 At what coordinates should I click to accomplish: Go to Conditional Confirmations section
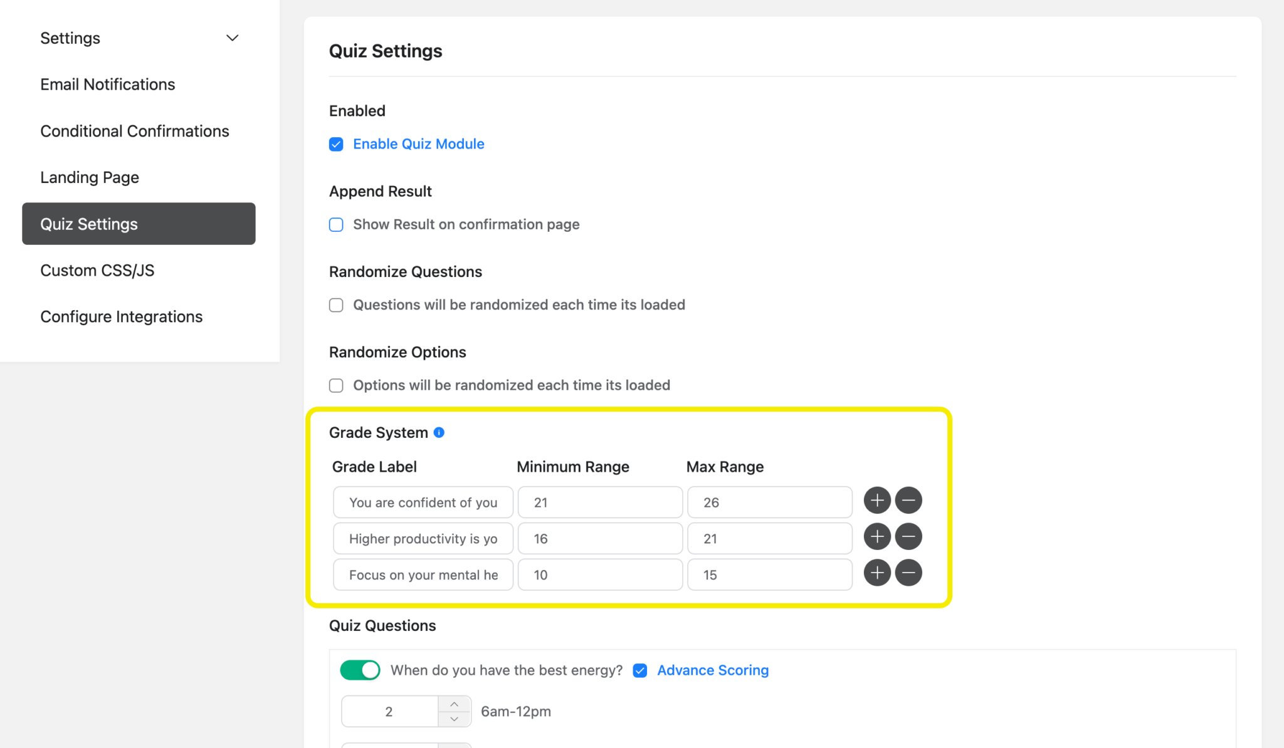135,131
